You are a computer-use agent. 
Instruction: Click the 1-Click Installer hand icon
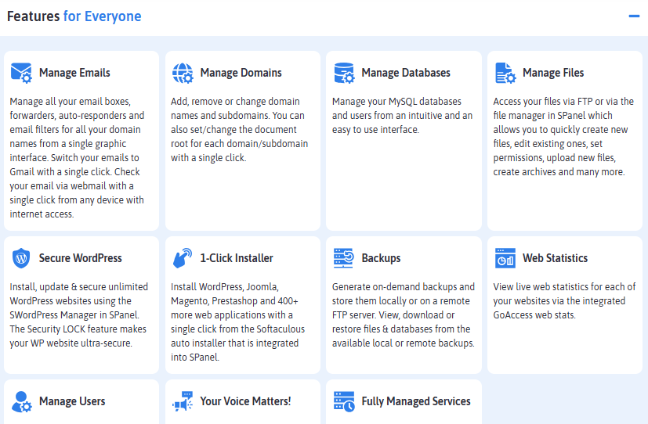pyautogui.click(x=183, y=258)
